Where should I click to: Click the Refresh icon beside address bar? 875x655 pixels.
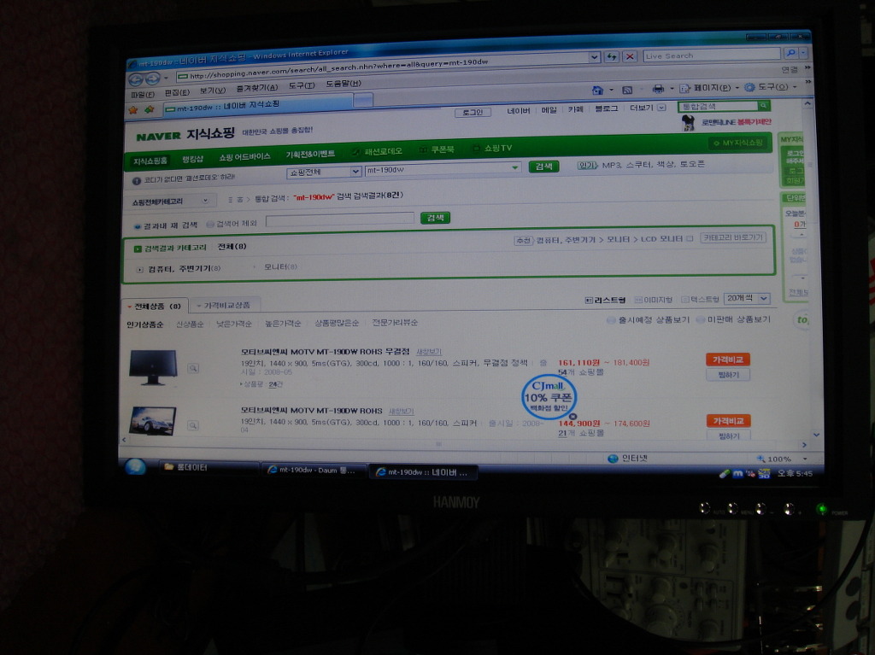point(612,57)
